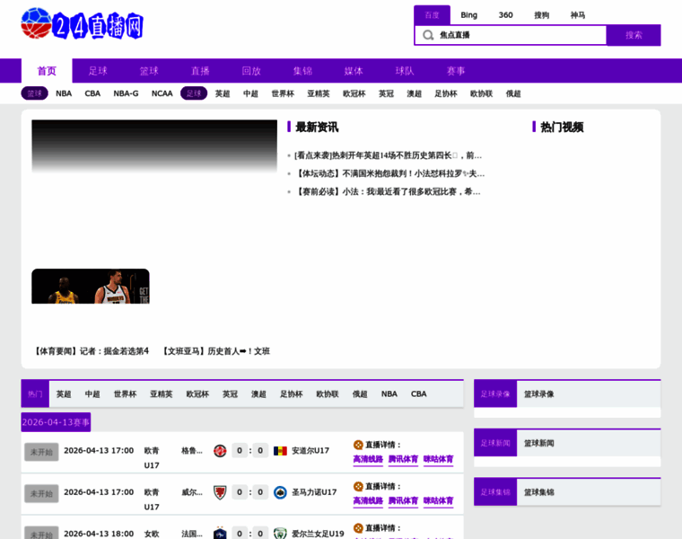Click 爱尔兰女足U19 team crest
This screenshot has height=539, width=682.
(x=280, y=534)
